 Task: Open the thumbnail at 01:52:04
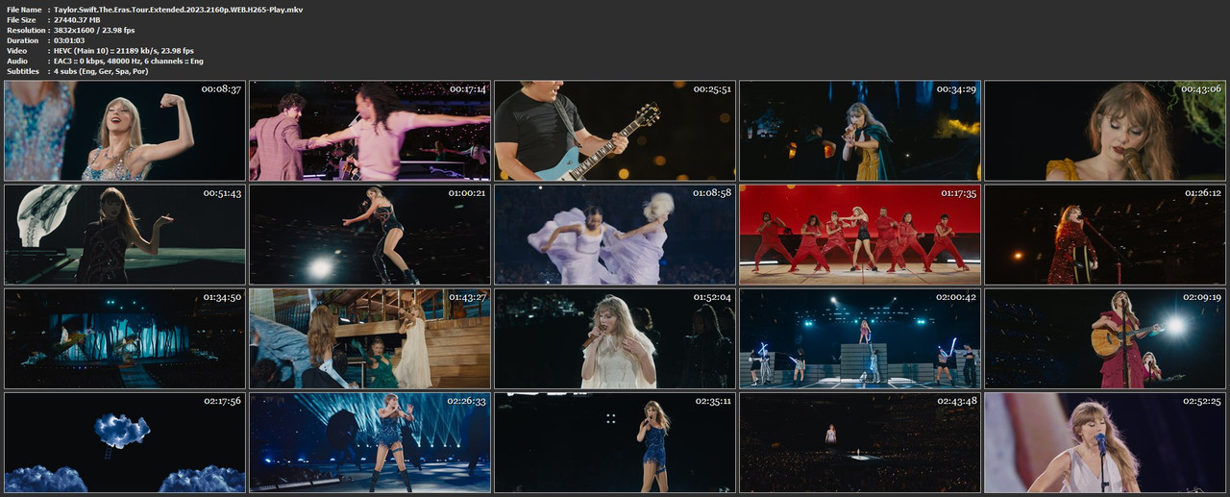(x=615, y=338)
